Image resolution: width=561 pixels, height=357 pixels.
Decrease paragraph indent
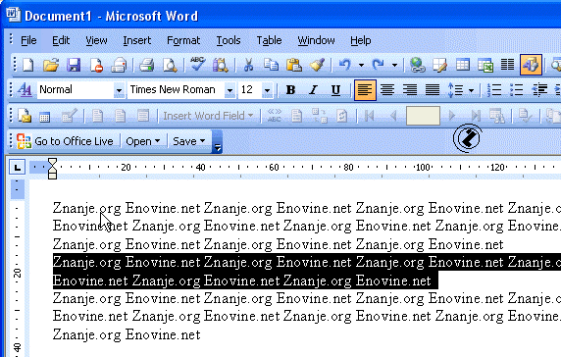click(x=539, y=90)
